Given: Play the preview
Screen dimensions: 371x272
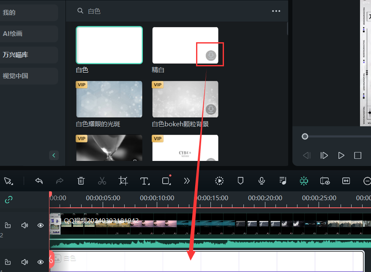Looking at the screenshot, I should click(341, 155).
